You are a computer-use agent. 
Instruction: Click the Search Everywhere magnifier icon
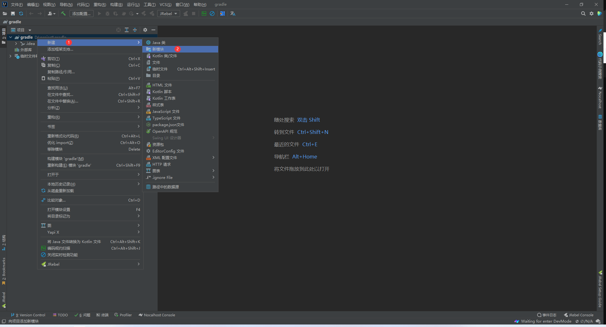583,14
